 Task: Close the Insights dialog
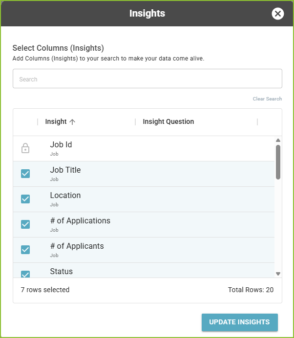277,14
